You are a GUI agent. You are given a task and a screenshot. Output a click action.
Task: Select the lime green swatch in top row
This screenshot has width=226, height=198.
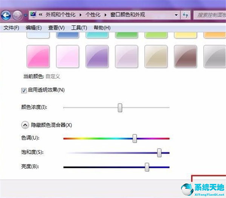[156, 35]
